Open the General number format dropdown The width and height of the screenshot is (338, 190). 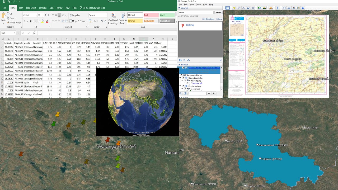pyautogui.click(x=106, y=15)
